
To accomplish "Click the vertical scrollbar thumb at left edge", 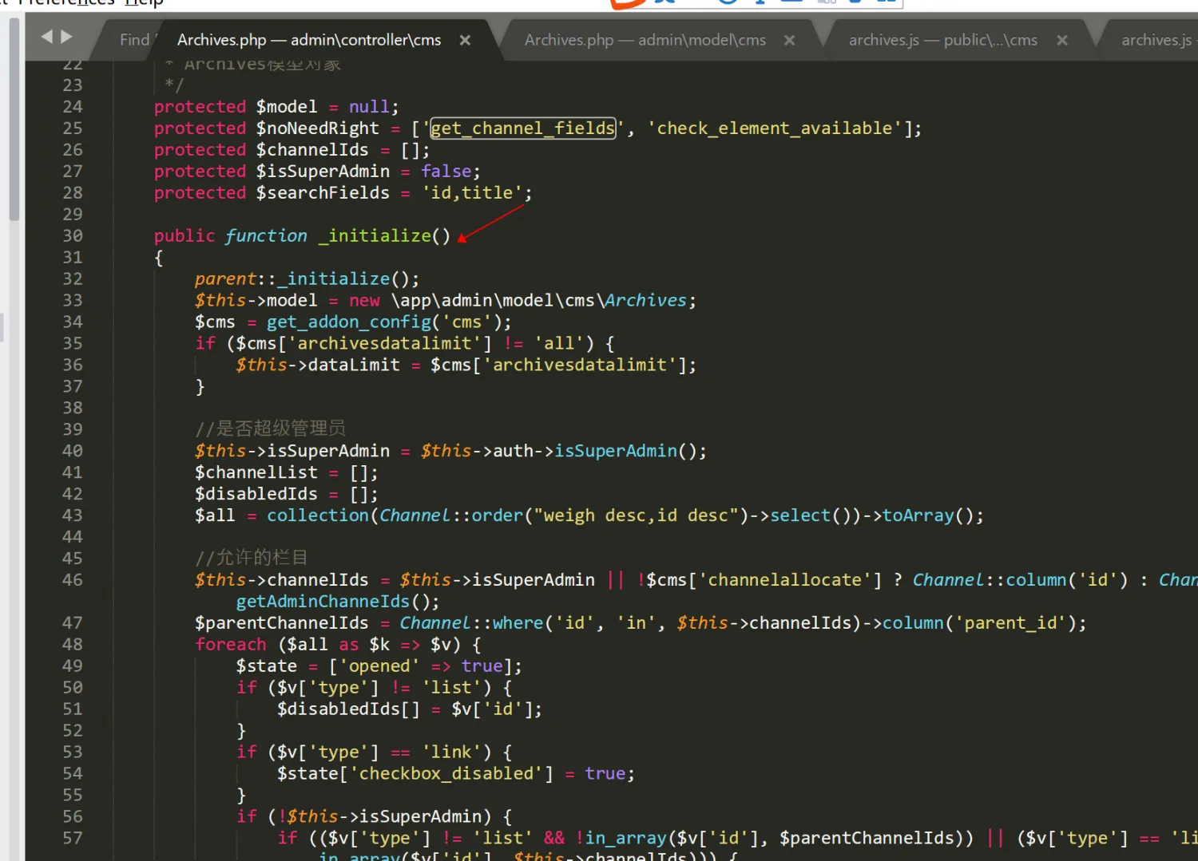I will pyautogui.click(x=14, y=118).
